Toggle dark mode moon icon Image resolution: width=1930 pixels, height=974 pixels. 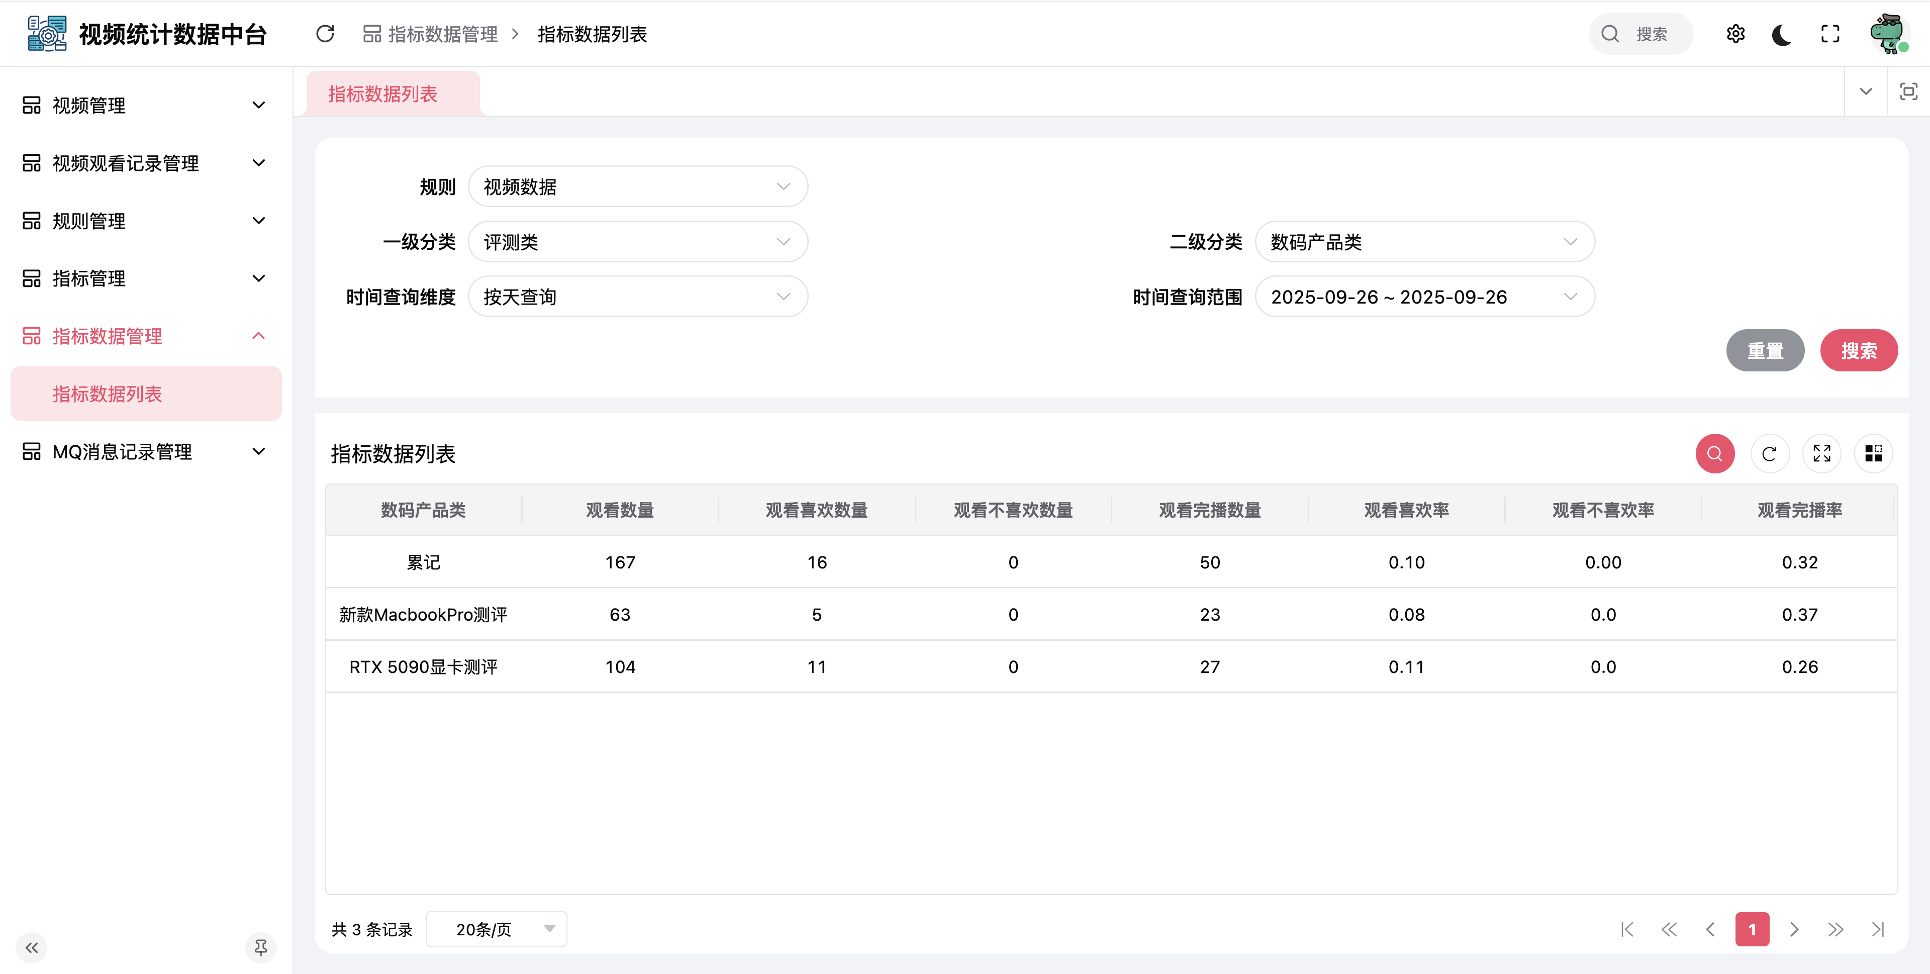pyautogui.click(x=1782, y=34)
